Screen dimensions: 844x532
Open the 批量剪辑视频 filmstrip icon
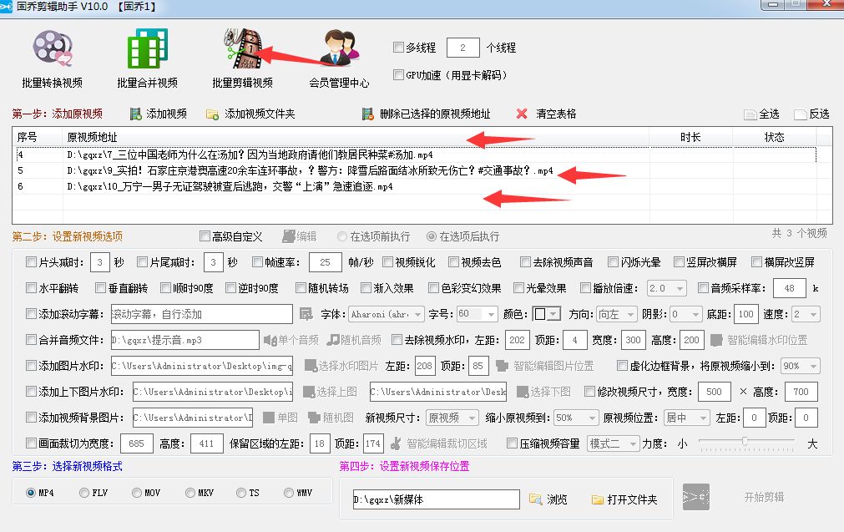[x=243, y=48]
